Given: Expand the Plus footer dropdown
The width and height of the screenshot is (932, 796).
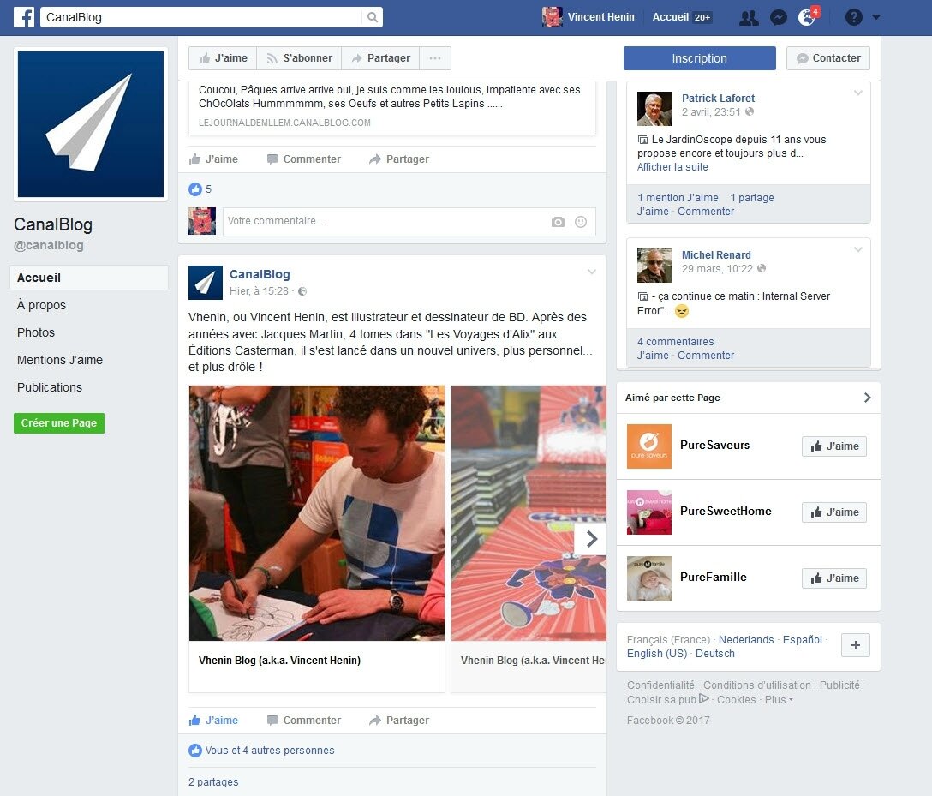Looking at the screenshot, I should (x=779, y=700).
